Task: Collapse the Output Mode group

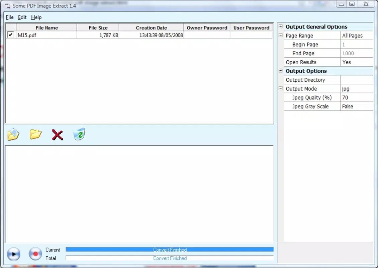Action: tap(280, 88)
